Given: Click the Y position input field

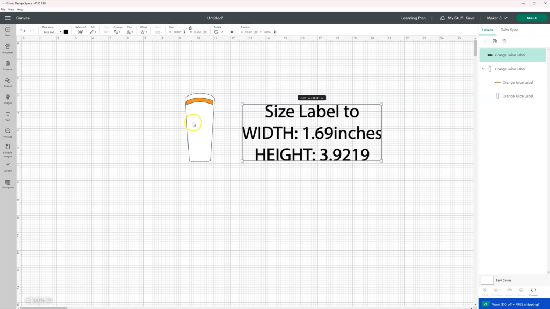Looking at the screenshot, I should (268, 32).
